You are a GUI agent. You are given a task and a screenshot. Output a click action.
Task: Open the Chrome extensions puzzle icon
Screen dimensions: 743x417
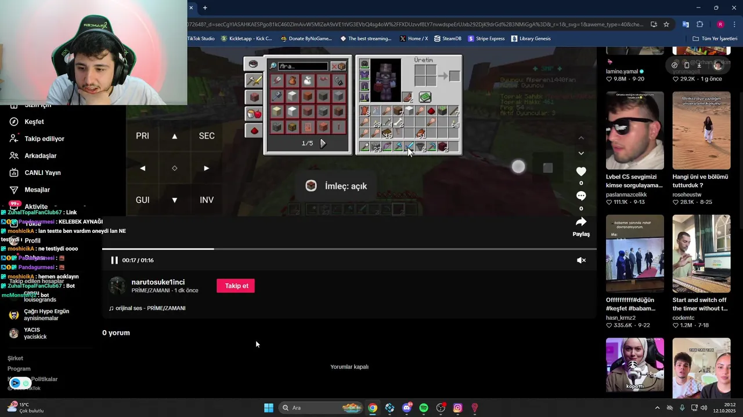coord(699,24)
